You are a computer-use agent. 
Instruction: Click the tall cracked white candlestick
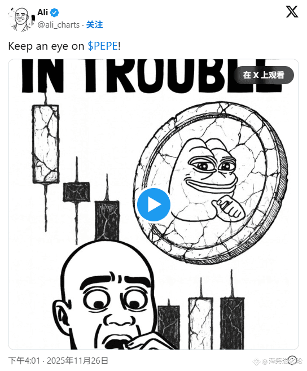pyautogui.click(x=46, y=144)
